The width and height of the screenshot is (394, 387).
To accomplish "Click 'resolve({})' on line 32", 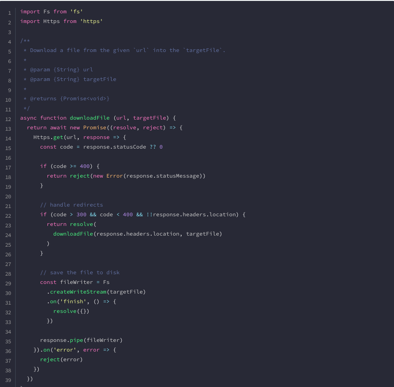I will (71, 311).
